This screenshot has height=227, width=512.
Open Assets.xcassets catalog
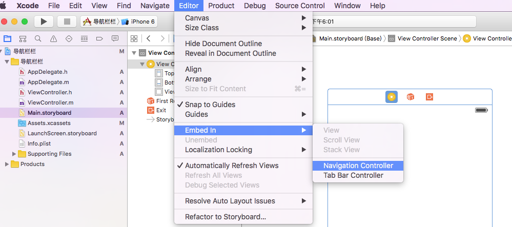click(x=49, y=123)
